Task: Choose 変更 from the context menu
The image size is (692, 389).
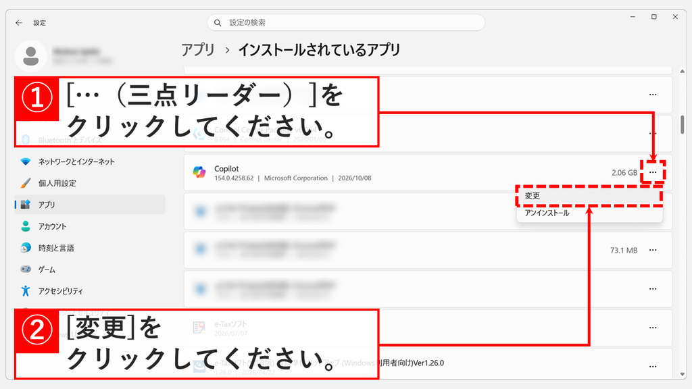Action: tap(589, 196)
